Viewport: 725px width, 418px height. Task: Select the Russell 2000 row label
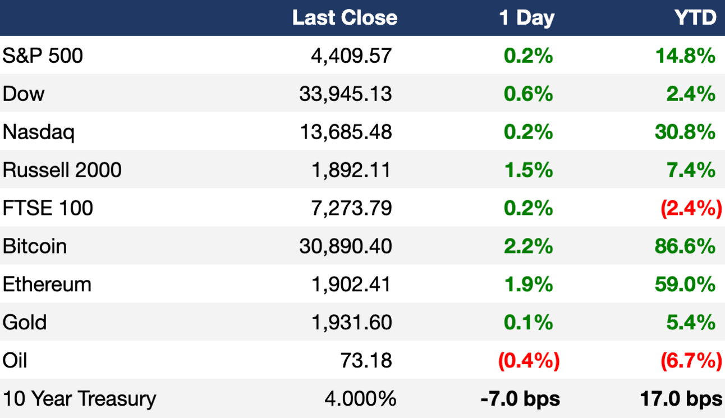[62, 169]
